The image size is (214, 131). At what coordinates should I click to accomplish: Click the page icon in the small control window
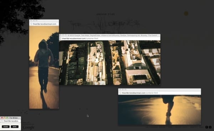click(x=2, y=121)
